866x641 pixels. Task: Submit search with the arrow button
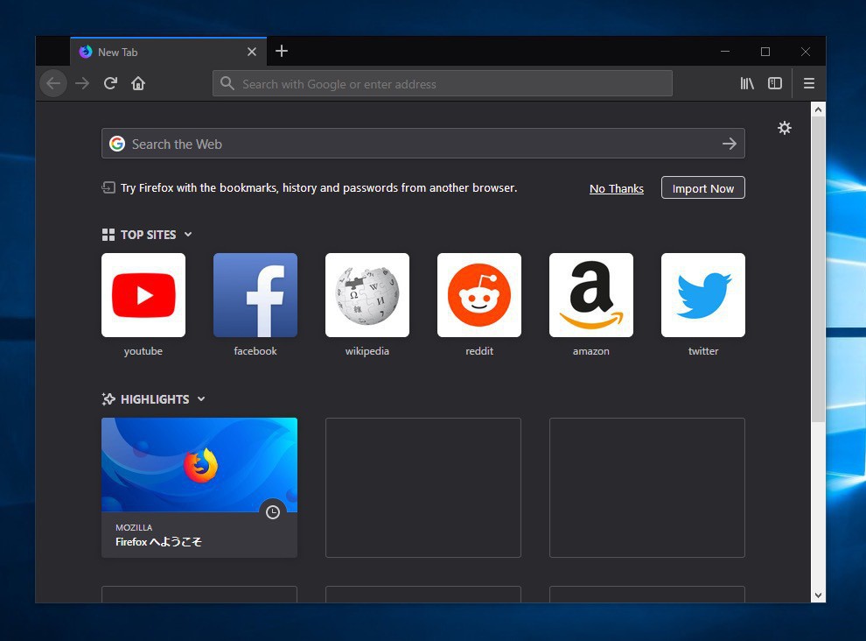pyautogui.click(x=729, y=144)
